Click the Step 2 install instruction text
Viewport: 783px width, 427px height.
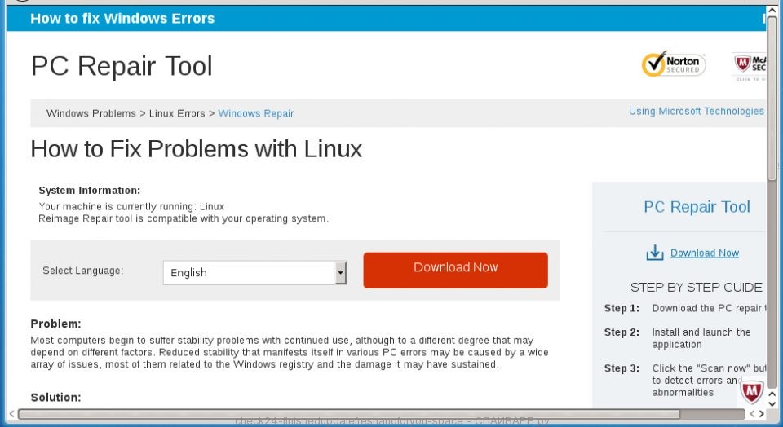(x=701, y=338)
